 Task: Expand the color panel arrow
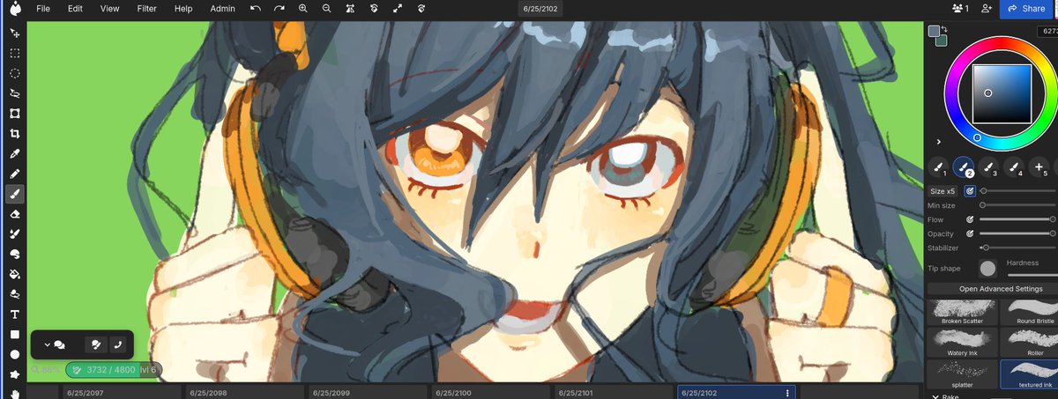[938, 141]
